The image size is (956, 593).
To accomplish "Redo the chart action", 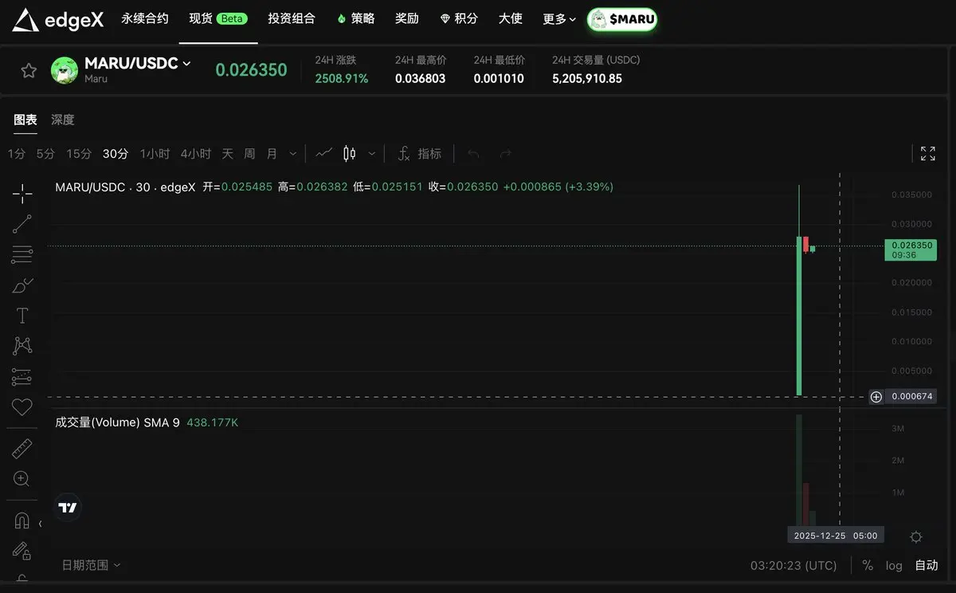I will pyautogui.click(x=505, y=153).
